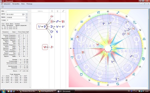The width and height of the screenshot is (150, 93).
Task: Click the Scorpio sign on chart wheel
Action: tap(134, 23)
